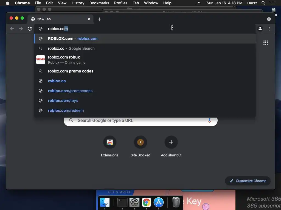Click globe icon beside roblox.com/redeem suggestion
Image resolution: width=281 pixels, height=210 pixels.
[x=41, y=110]
